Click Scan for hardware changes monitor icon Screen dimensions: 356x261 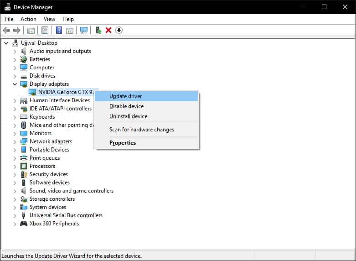84,30
